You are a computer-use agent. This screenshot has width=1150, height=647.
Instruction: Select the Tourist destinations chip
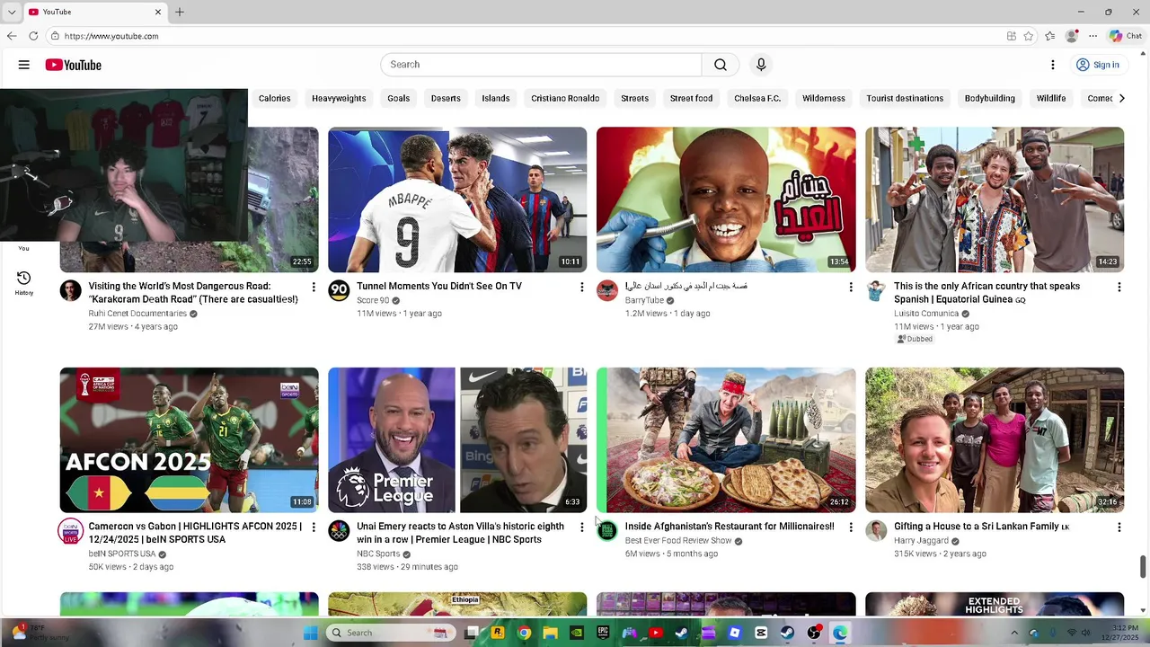(905, 98)
